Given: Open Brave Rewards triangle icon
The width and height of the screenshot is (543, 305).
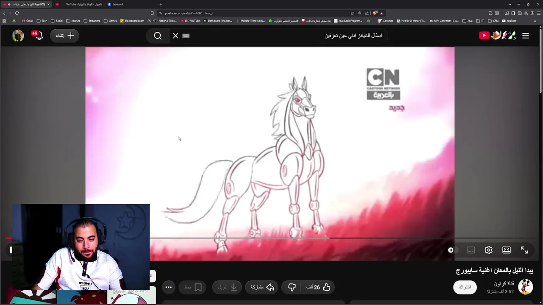Looking at the screenshot, I should [x=382, y=13].
